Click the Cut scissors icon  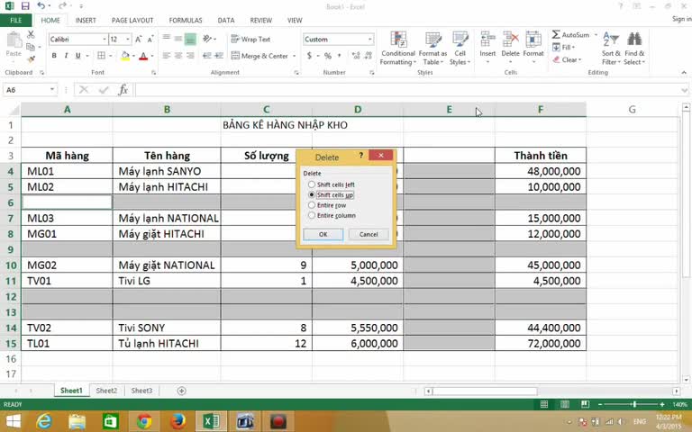pyautogui.click(x=31, y=35)
